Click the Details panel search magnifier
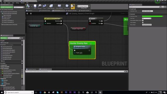Viewport: 167px width, 94px height. point(160,7)
